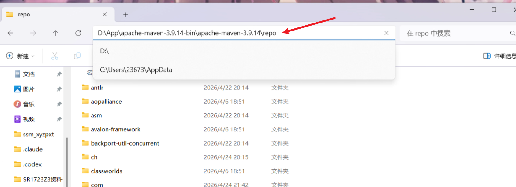Click the scissors cut icon
Screen dimensions: 516x187
point(54,56)
